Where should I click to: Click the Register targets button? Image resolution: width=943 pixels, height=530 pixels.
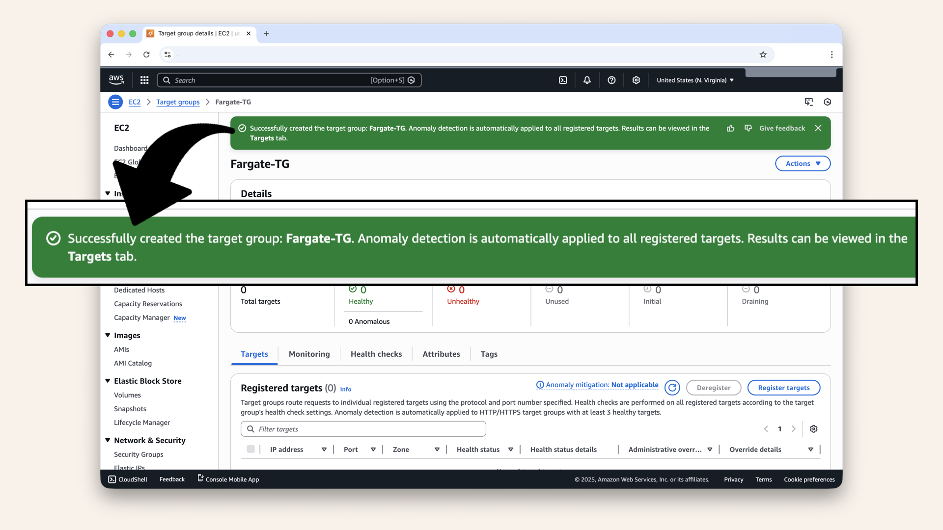[783, 388]
